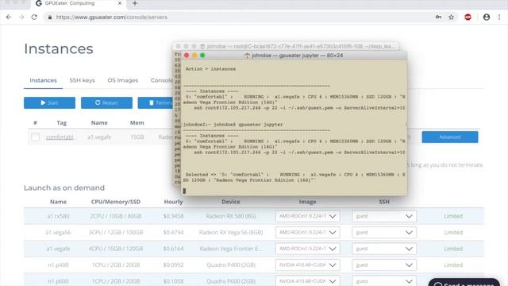Reload the GPUEater page
508x286 pixels.
coord(34,17)
